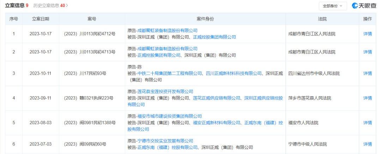Click court 成都市青白江区人民法院 in row 1

(312, 34)
